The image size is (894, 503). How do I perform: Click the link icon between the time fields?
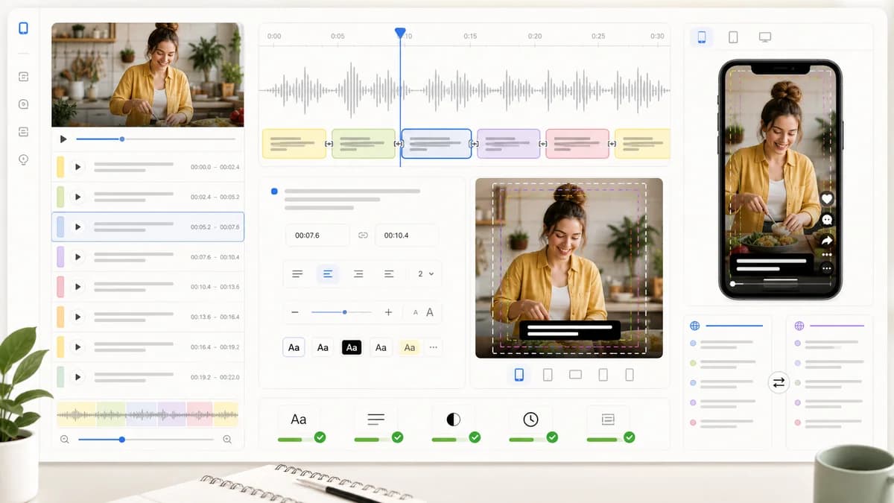(x=363, y=235)
